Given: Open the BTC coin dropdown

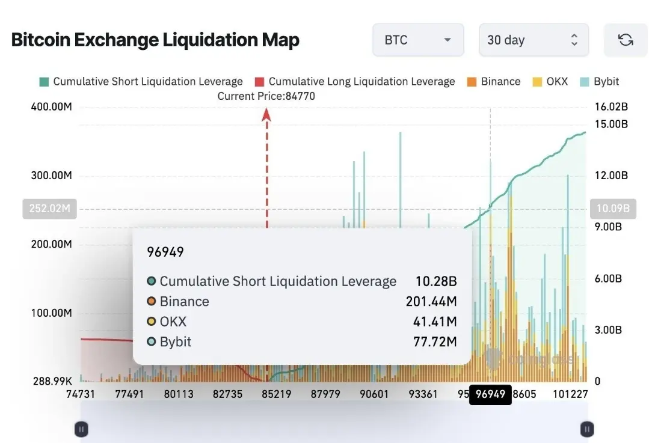Looking at the screenshot, I should [x=418, y=40].
